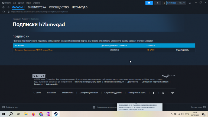
Task: Switch to the СООБЩЕСТВО tab
Action: 59,7
